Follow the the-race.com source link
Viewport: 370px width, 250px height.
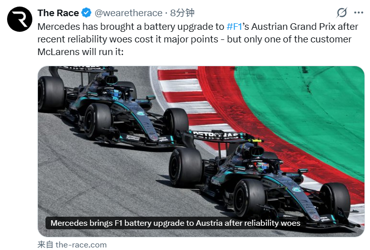point(81,245)
